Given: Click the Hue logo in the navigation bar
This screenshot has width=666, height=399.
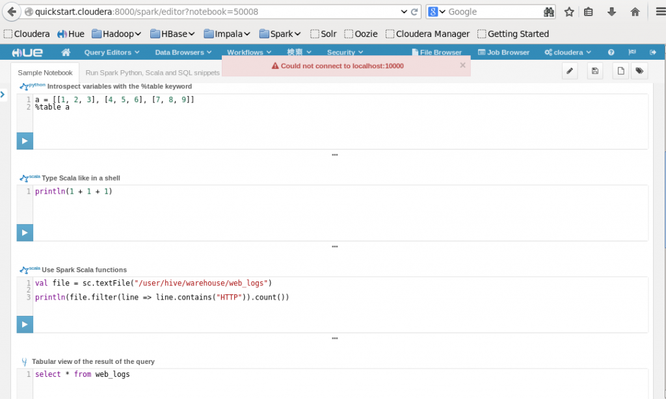Looking at the screenshot, I should tap(27, 52).
